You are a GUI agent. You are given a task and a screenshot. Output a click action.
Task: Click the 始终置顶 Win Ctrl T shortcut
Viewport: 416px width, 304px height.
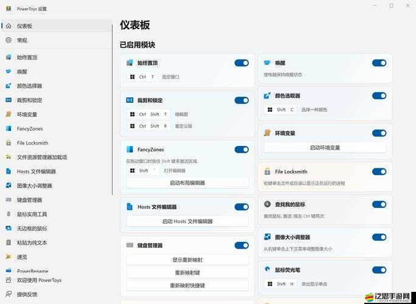(142, 77)
